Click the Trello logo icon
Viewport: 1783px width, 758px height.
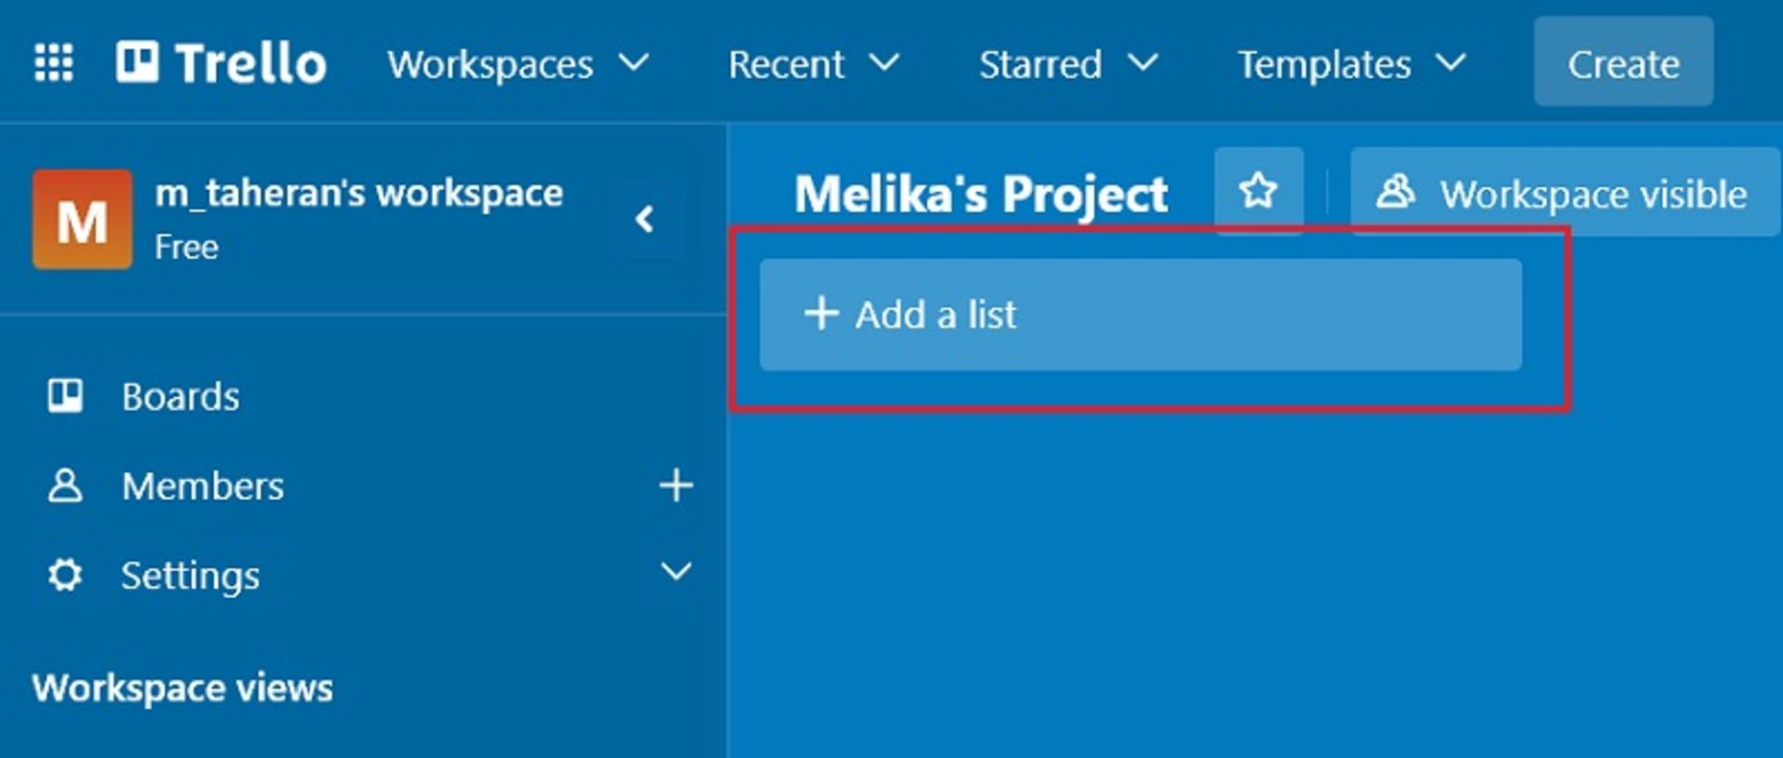[137, 62]
